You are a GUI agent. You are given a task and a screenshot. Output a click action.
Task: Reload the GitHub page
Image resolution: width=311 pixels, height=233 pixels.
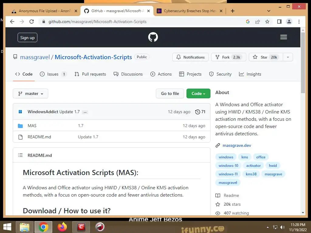(32, 22)
